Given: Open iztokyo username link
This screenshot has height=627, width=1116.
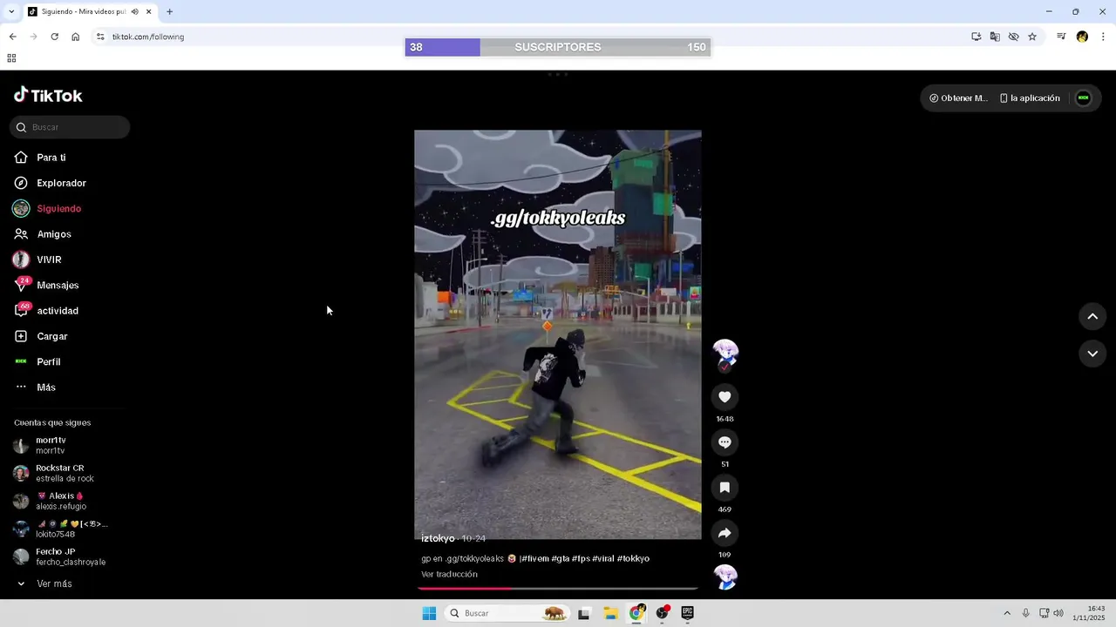Looking at the screenshot, I should click(x=438, y=538).
